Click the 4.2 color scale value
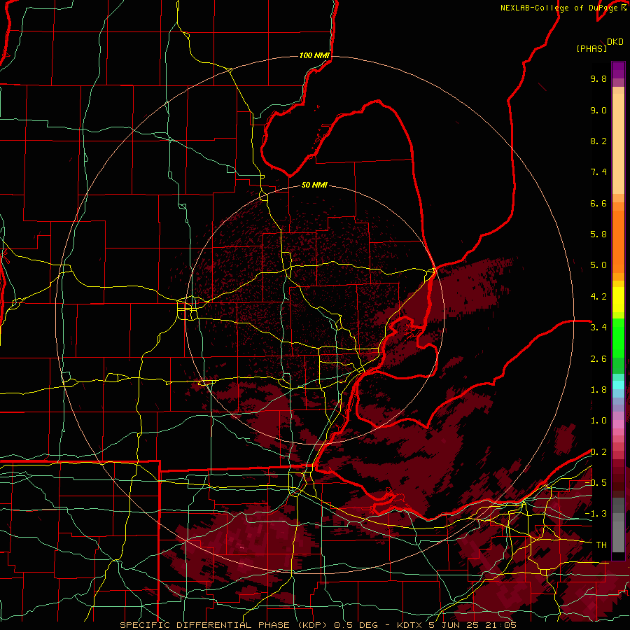The image size is (630, 630). tap(598, 297)
